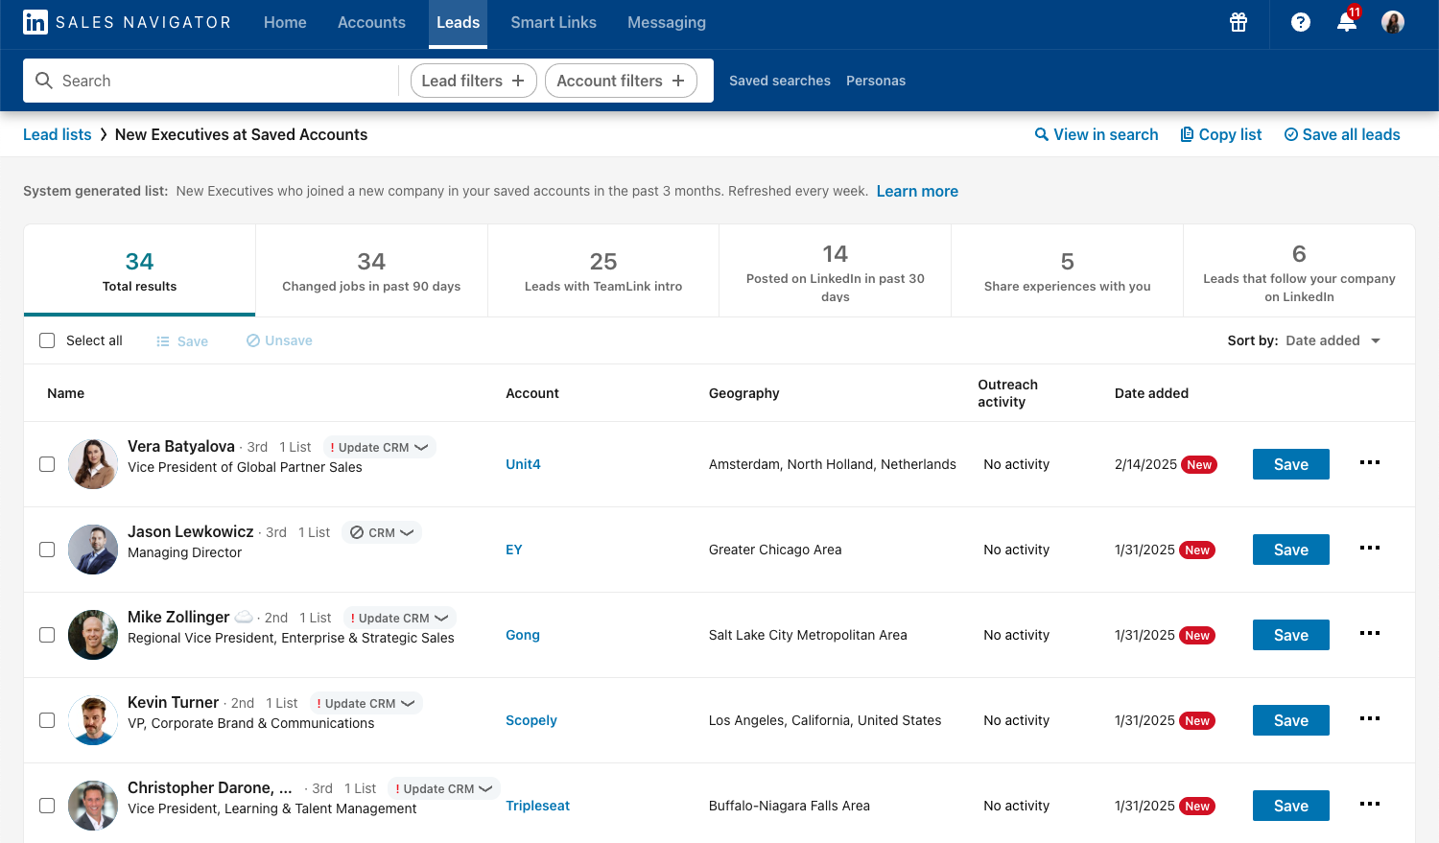Save lead Mike Zollinger

tap(1291, 635)
